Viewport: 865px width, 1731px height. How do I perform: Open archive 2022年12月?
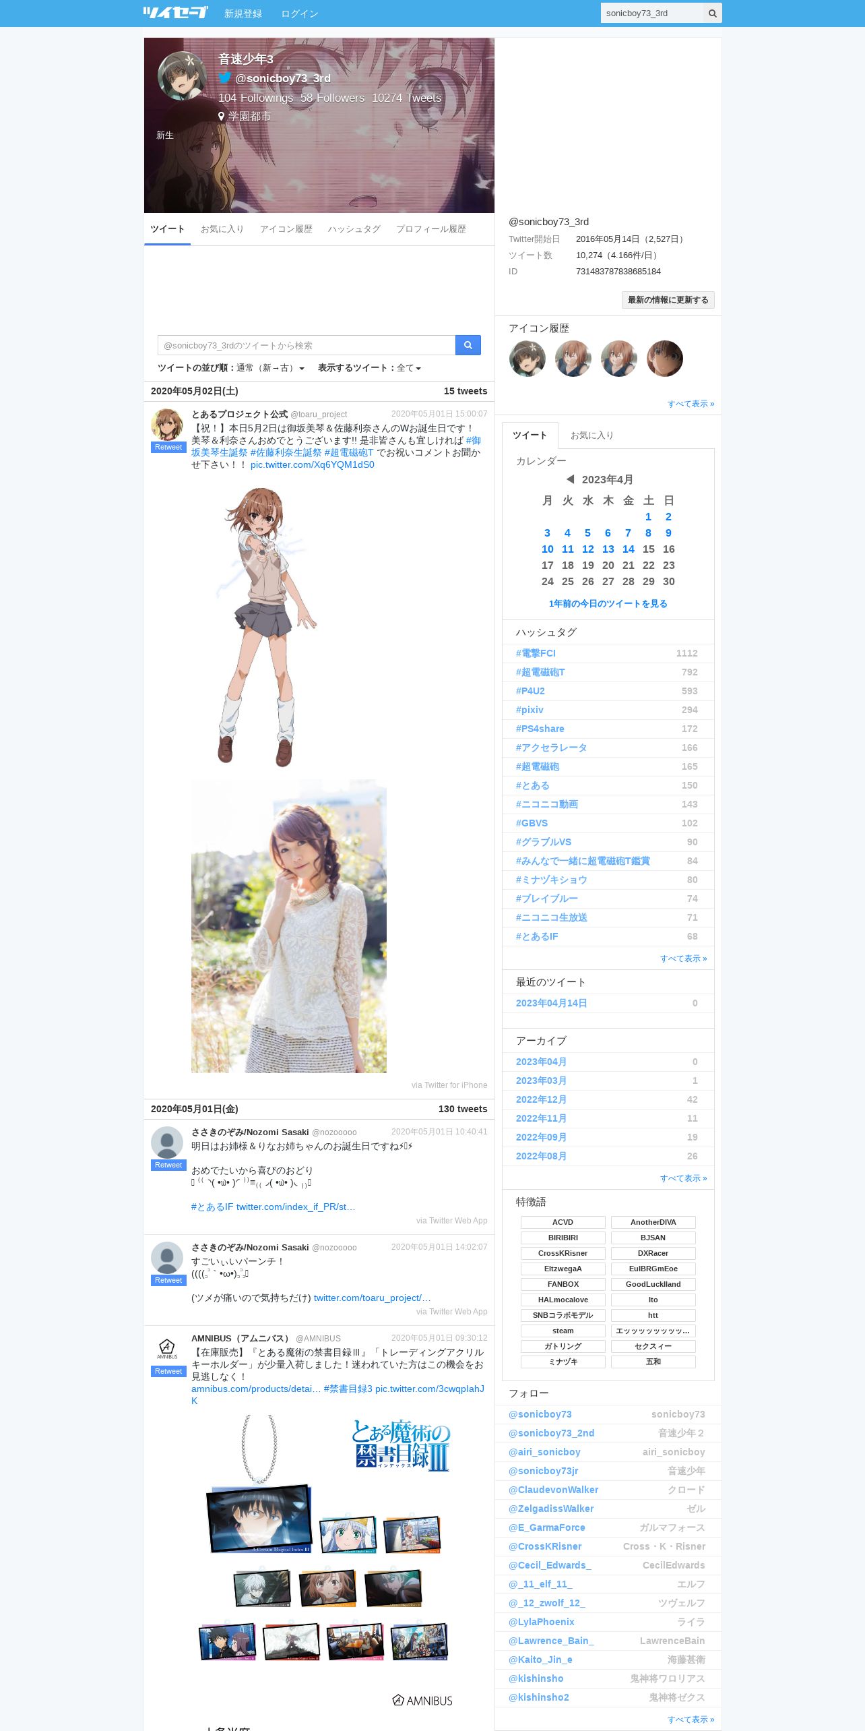(x=541, y=1099)
